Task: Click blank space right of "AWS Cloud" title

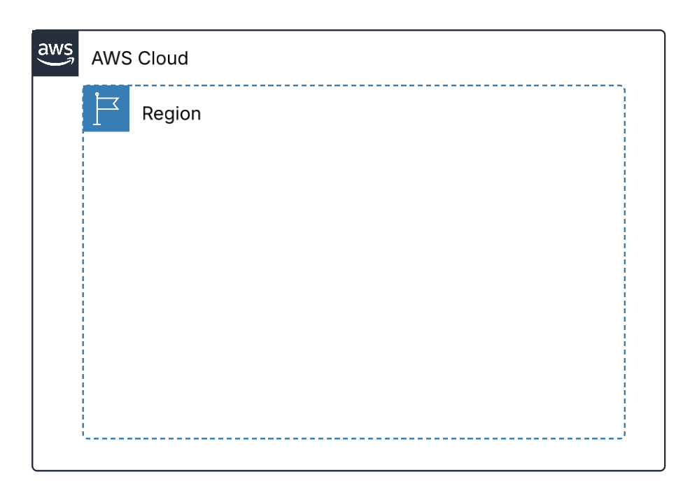Action: [423, 58]
